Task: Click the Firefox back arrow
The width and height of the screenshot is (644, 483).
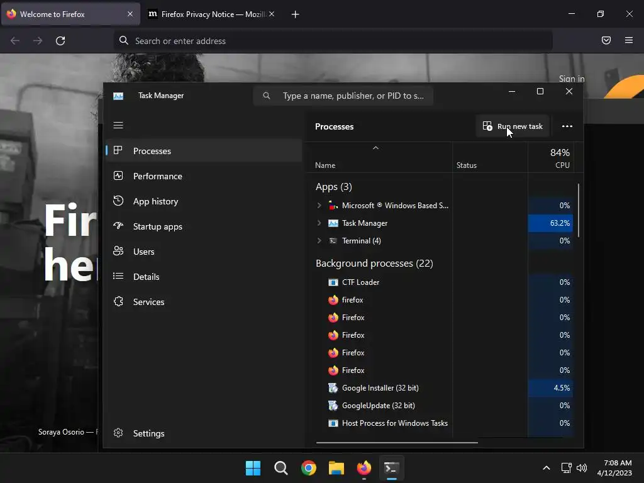Action: click(x=15, y=41)
